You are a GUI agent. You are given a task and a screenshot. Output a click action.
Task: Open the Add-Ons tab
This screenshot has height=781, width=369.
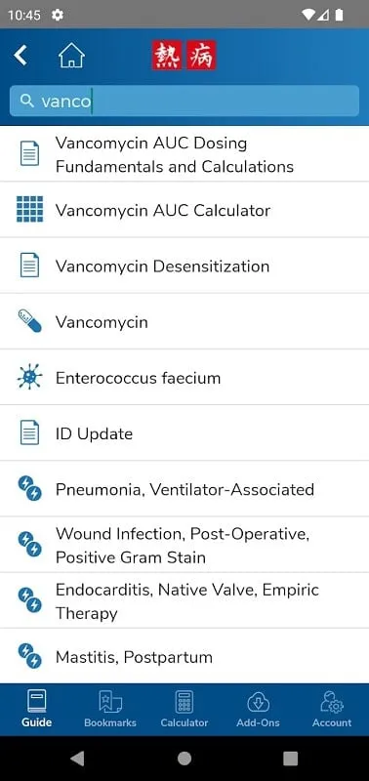(x=258, y=710)
